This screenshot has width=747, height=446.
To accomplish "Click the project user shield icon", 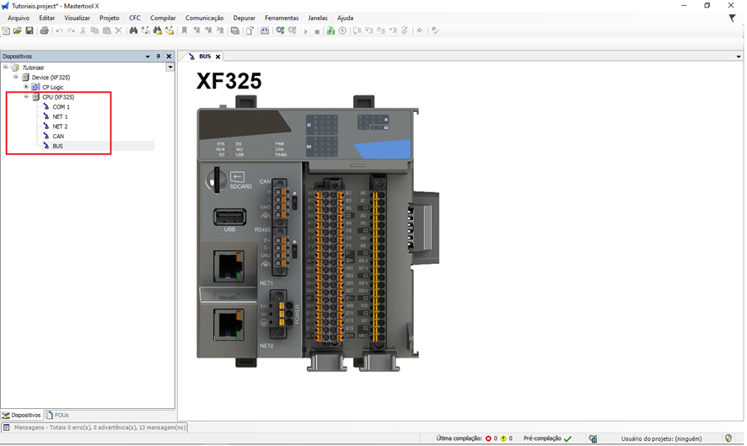I will (x=728, y=438).
